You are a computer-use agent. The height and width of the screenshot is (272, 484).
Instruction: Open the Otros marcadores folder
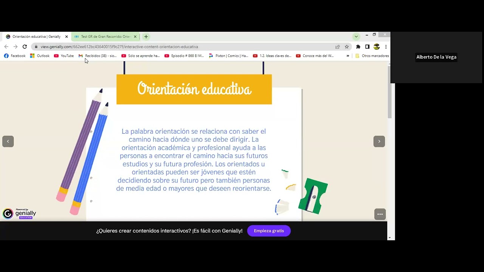point(372,56)
